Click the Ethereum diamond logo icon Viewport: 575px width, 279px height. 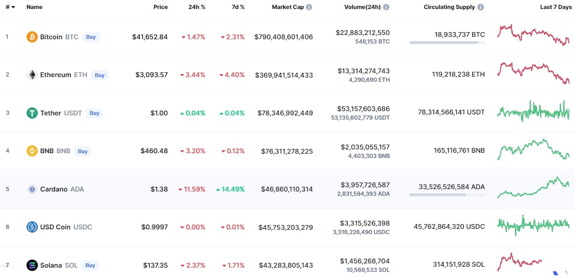point(32,75)
